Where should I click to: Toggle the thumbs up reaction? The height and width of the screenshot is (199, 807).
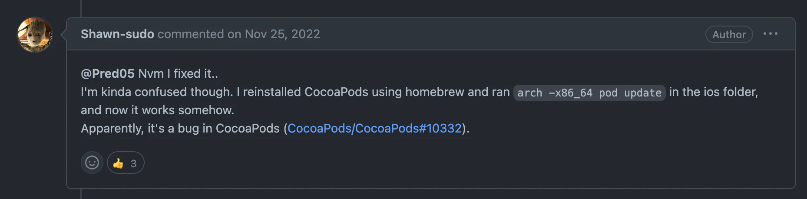126,163
